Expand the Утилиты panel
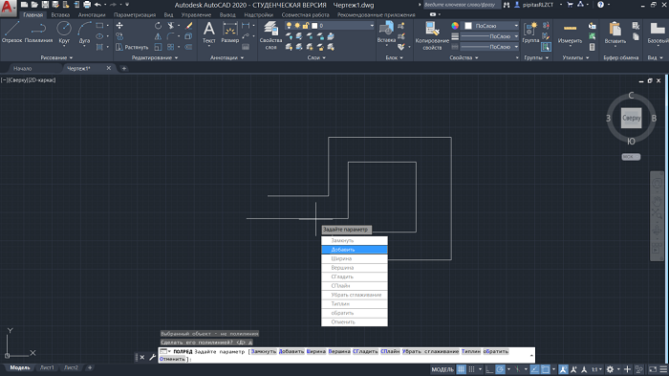Image resolution: width=669 pixels, height=376 pixels. tap(575, 57)
